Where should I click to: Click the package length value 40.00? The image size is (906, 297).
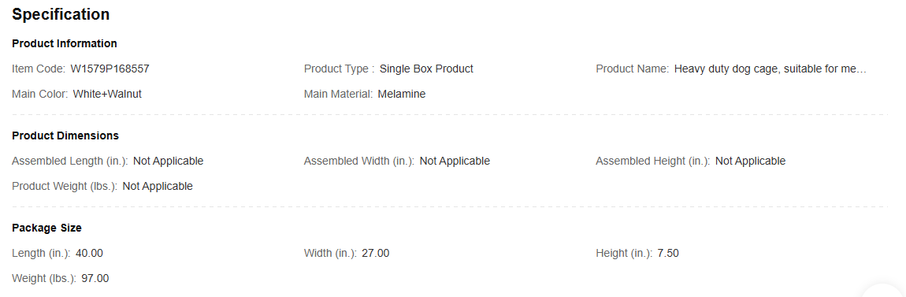coord(89,253)
